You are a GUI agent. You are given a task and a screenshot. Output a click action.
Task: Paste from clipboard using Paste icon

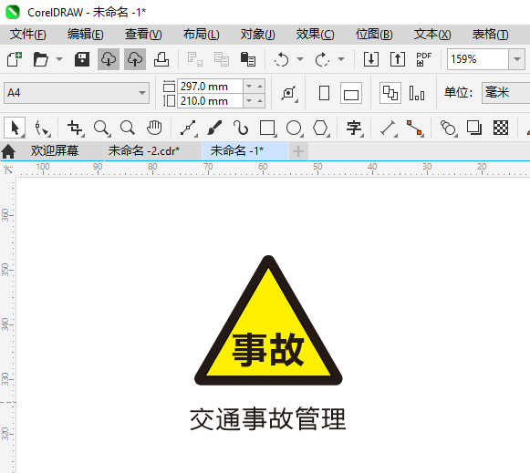248,59
